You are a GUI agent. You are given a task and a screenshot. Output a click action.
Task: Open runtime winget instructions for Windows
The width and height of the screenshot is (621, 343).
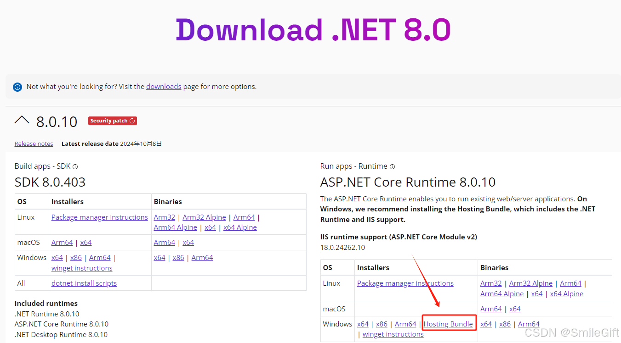tap(393, 334)
